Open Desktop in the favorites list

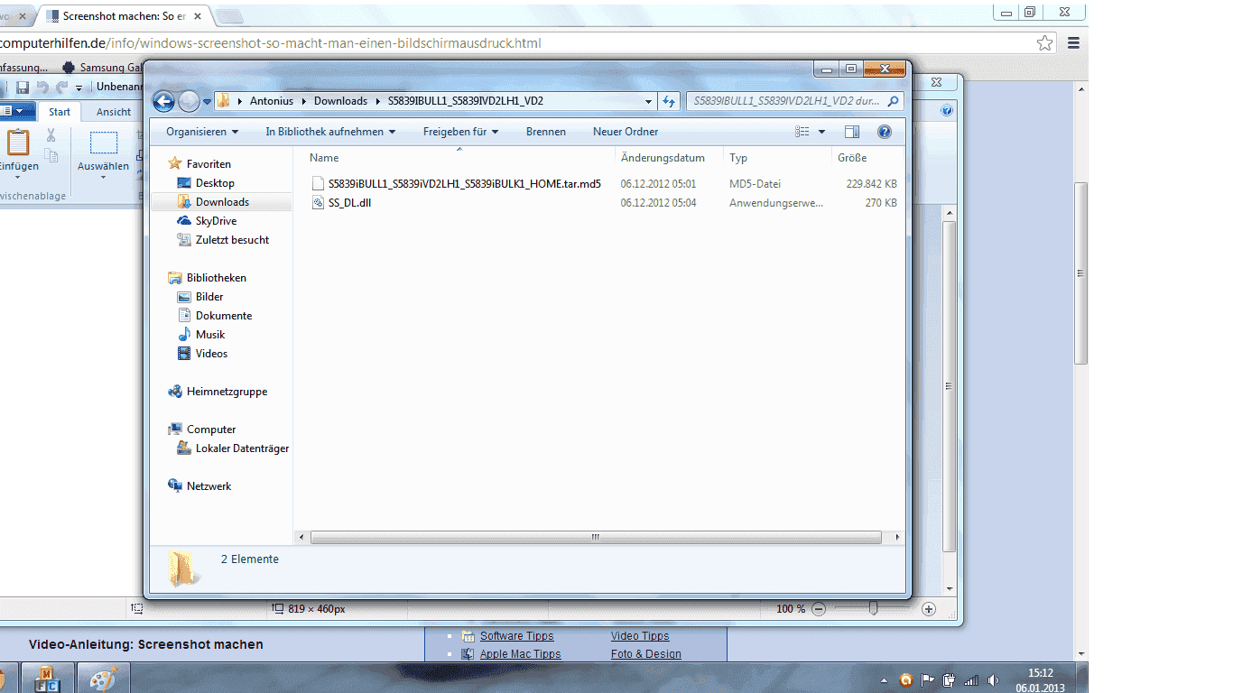tap(215, 183)
